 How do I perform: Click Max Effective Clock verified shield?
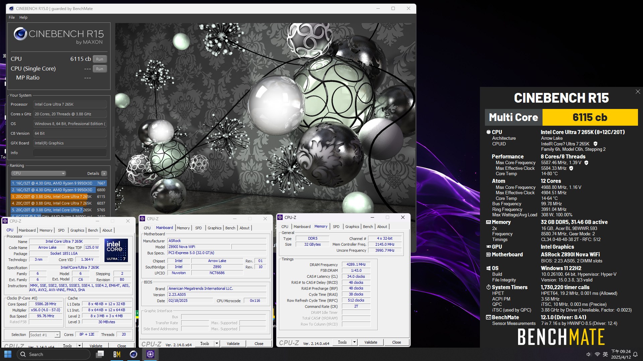tap(571, 168)
